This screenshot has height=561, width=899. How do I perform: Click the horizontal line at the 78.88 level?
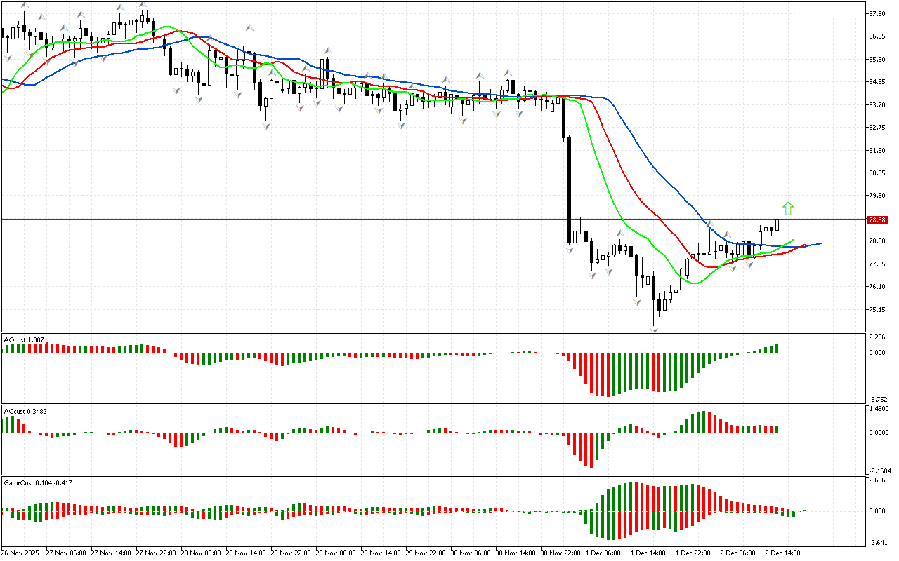coord(351,219)
